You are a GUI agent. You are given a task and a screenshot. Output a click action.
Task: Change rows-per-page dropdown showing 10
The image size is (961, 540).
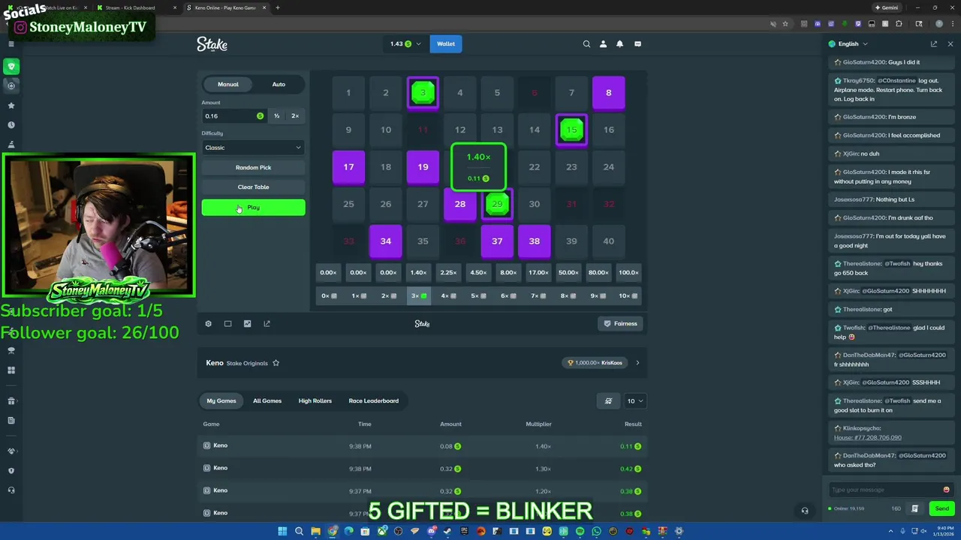point(634,401)
